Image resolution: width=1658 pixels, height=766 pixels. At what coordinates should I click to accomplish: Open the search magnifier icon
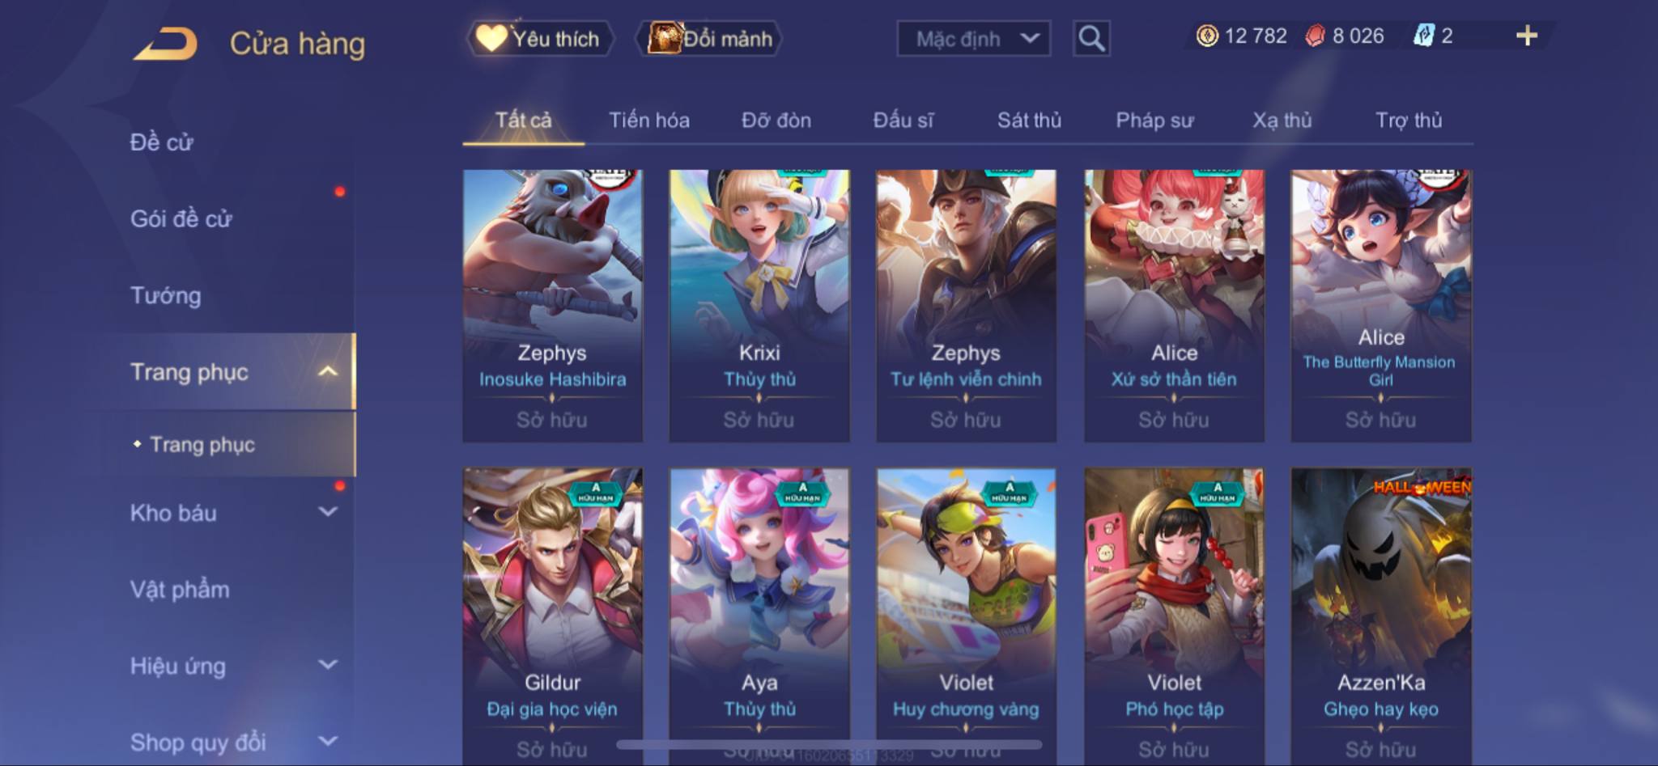pyautogui.click(x=1091, y=38)
